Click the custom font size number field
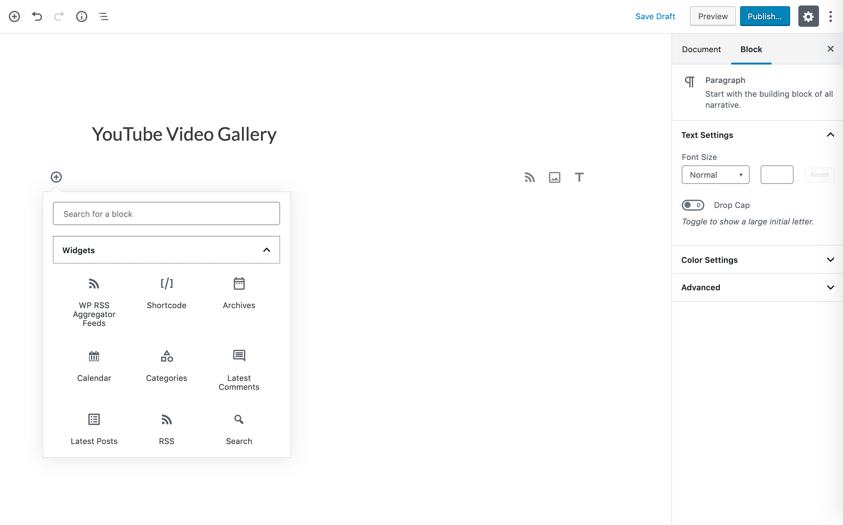Viewport: 843px width, 525px height. (x=777, y=175)
